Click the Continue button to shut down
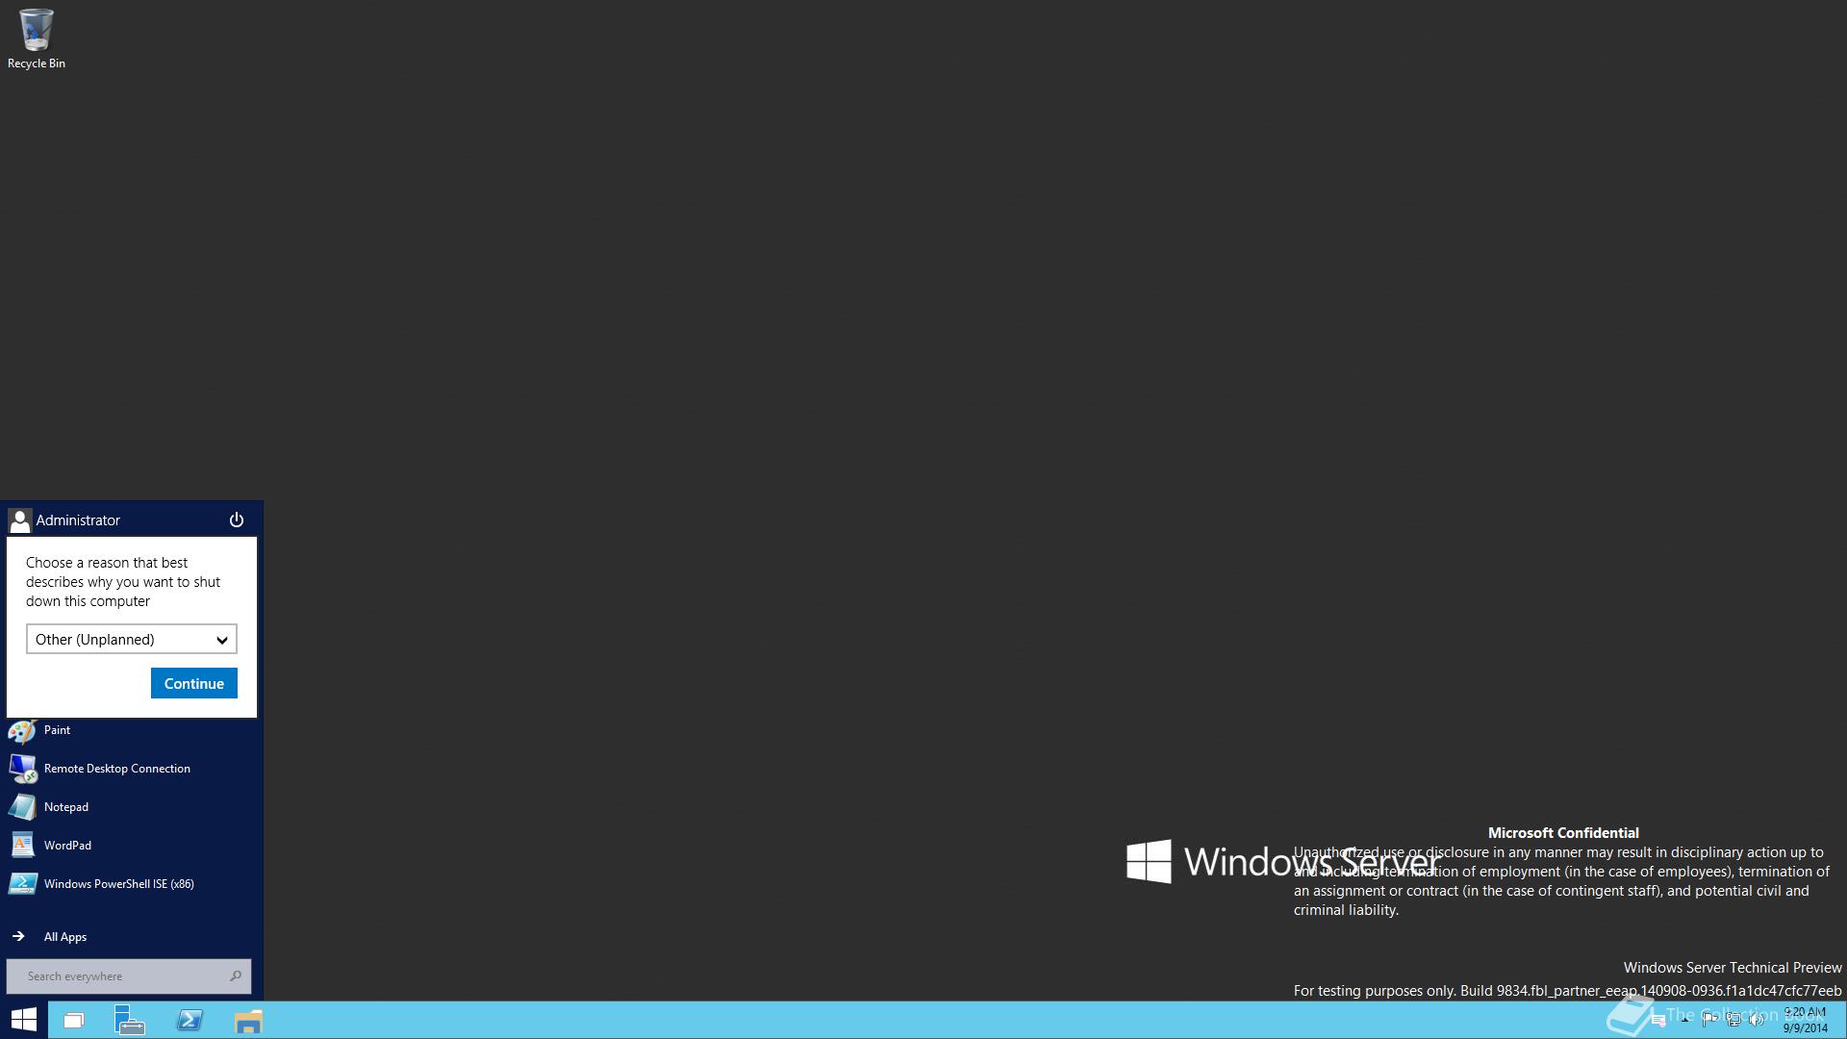 coord(194,683)
